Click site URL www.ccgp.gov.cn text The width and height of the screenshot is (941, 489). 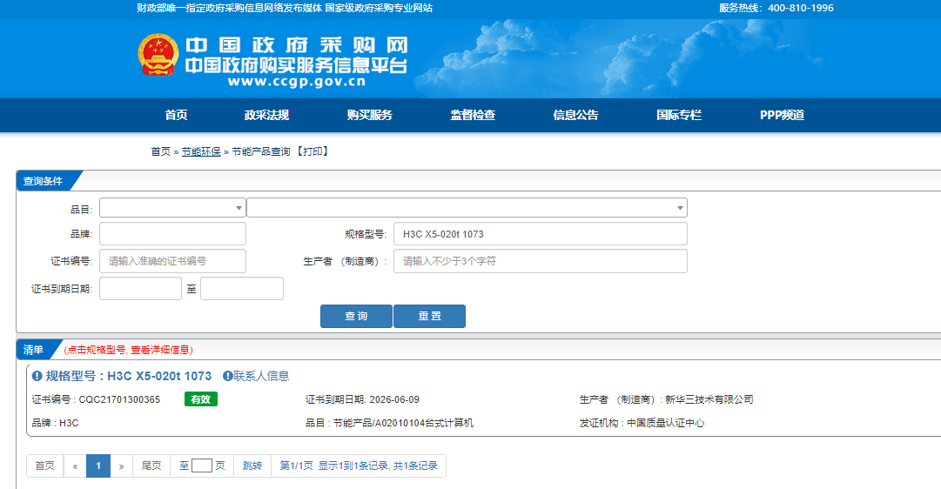pyautogui.click(x=297, y=82)
